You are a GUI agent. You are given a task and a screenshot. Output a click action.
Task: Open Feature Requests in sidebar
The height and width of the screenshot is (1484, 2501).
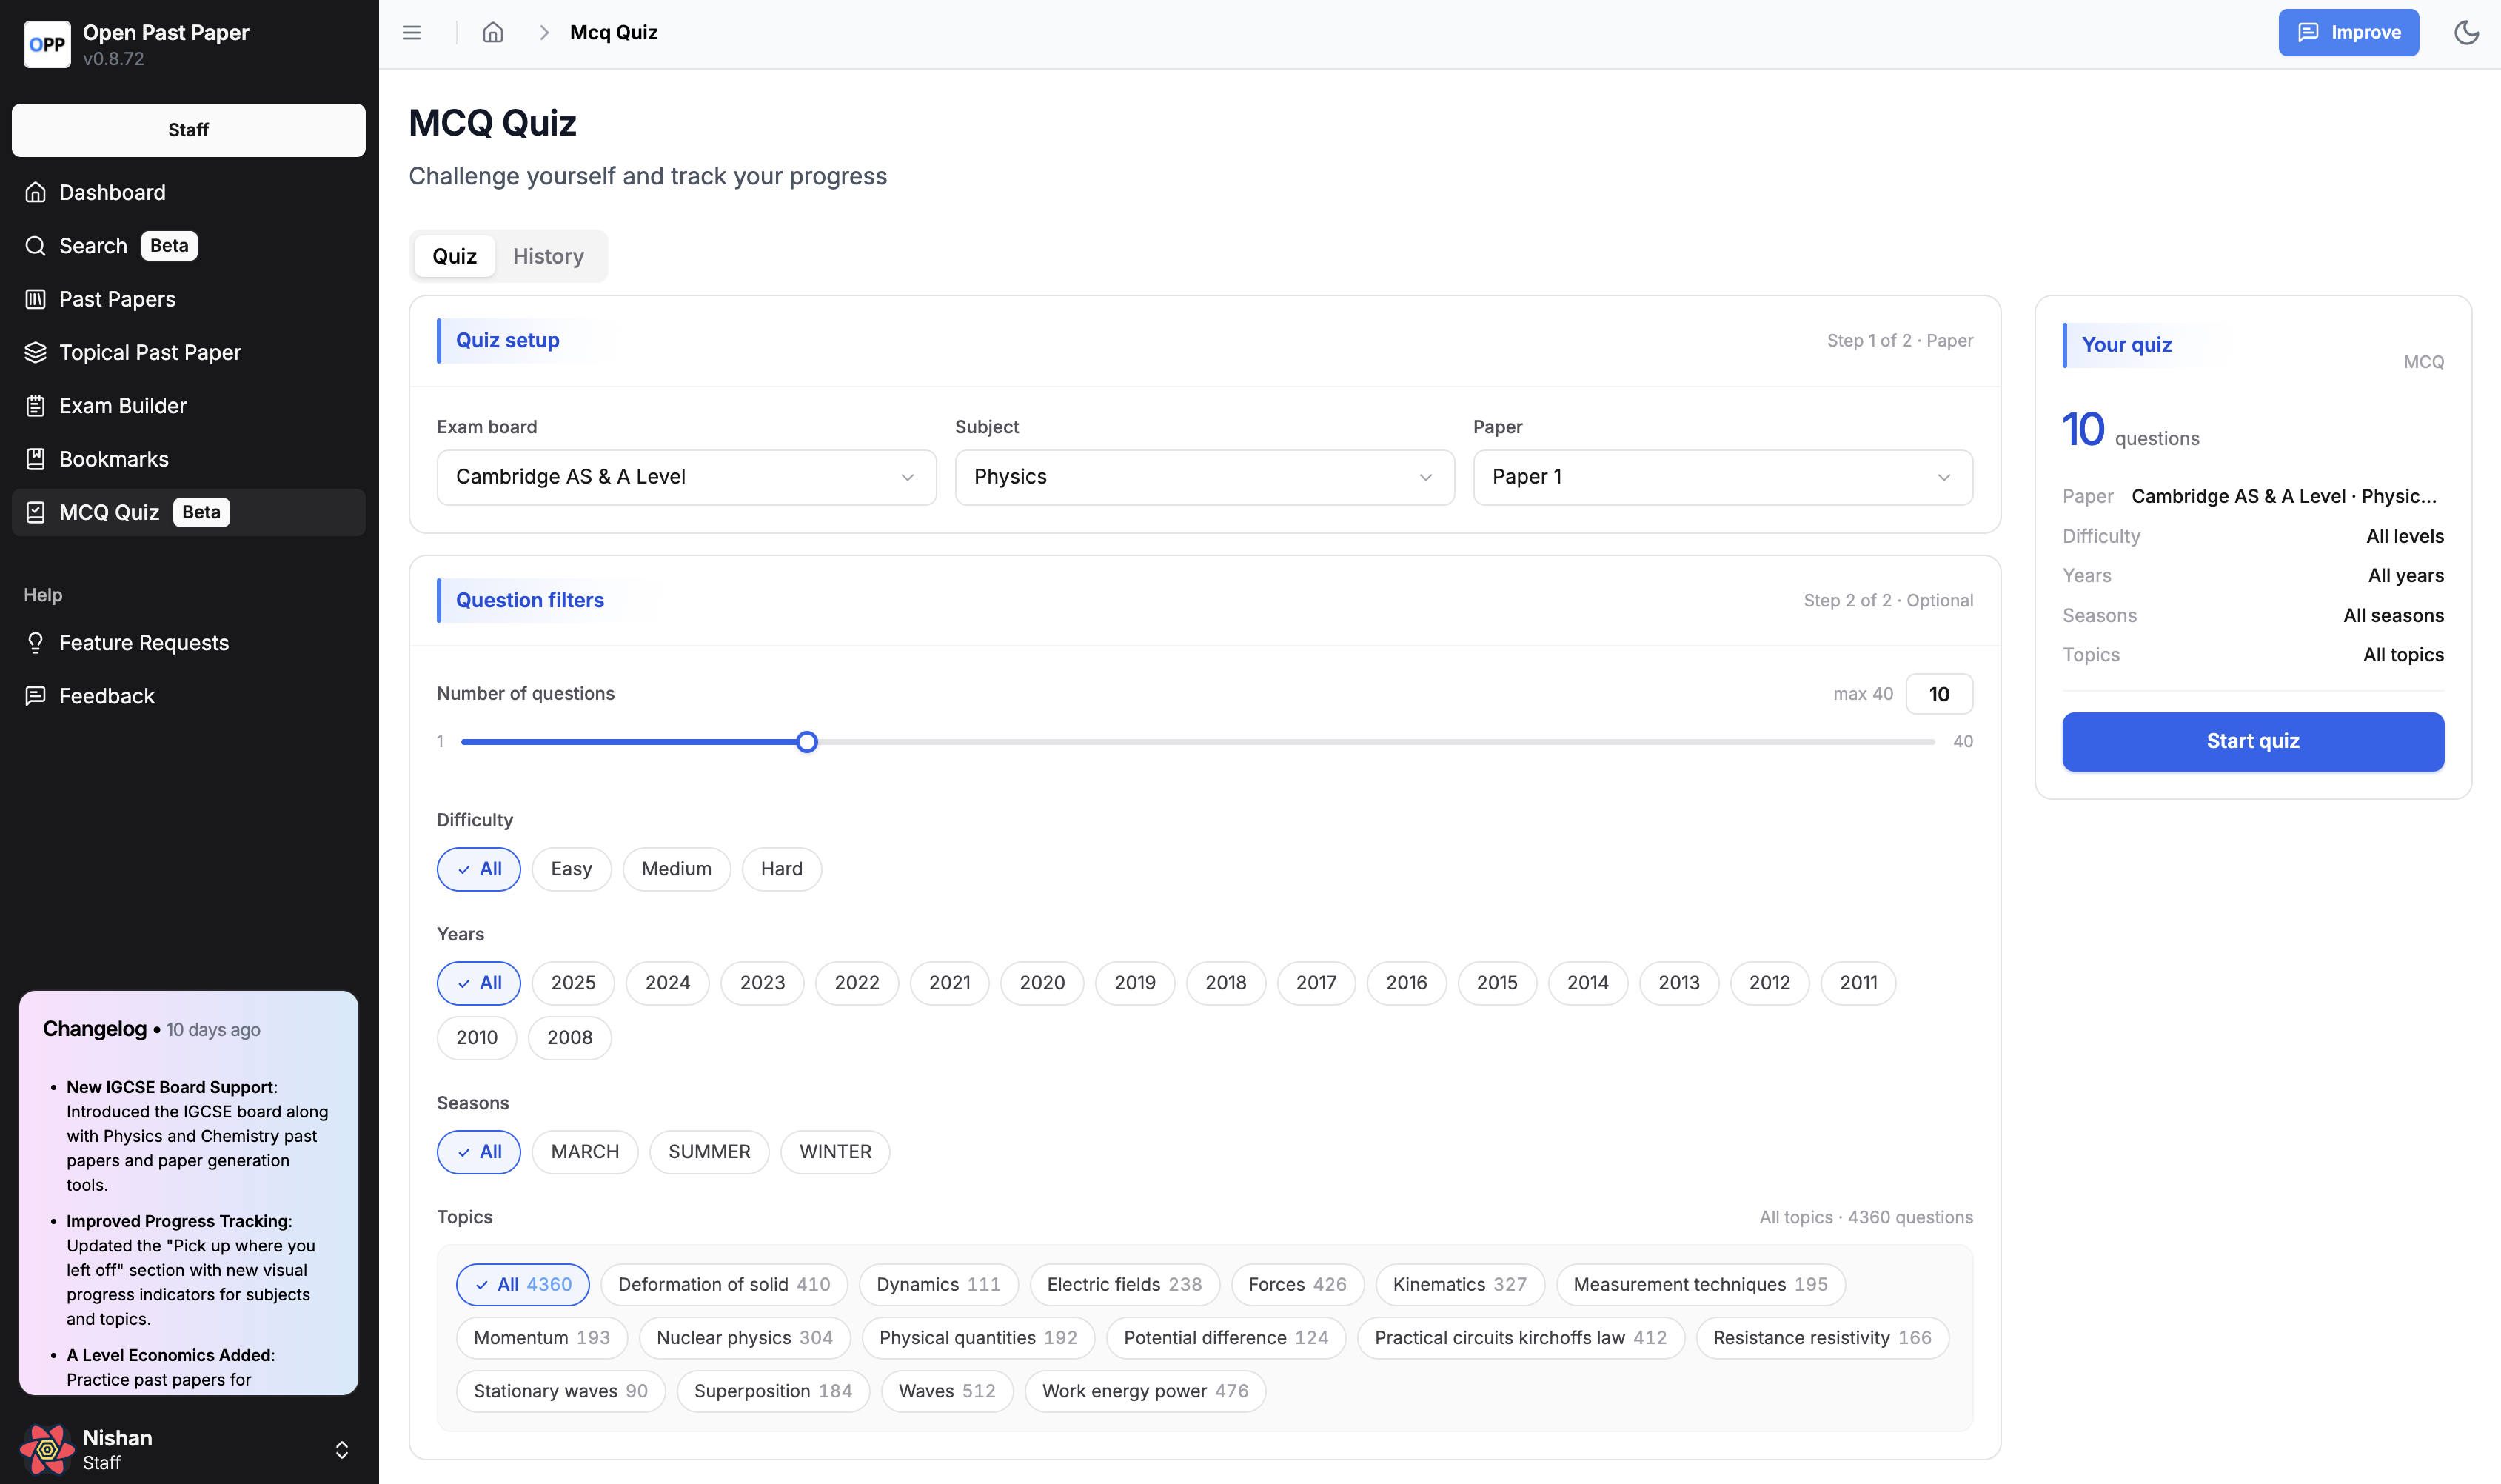click(189, 643)
